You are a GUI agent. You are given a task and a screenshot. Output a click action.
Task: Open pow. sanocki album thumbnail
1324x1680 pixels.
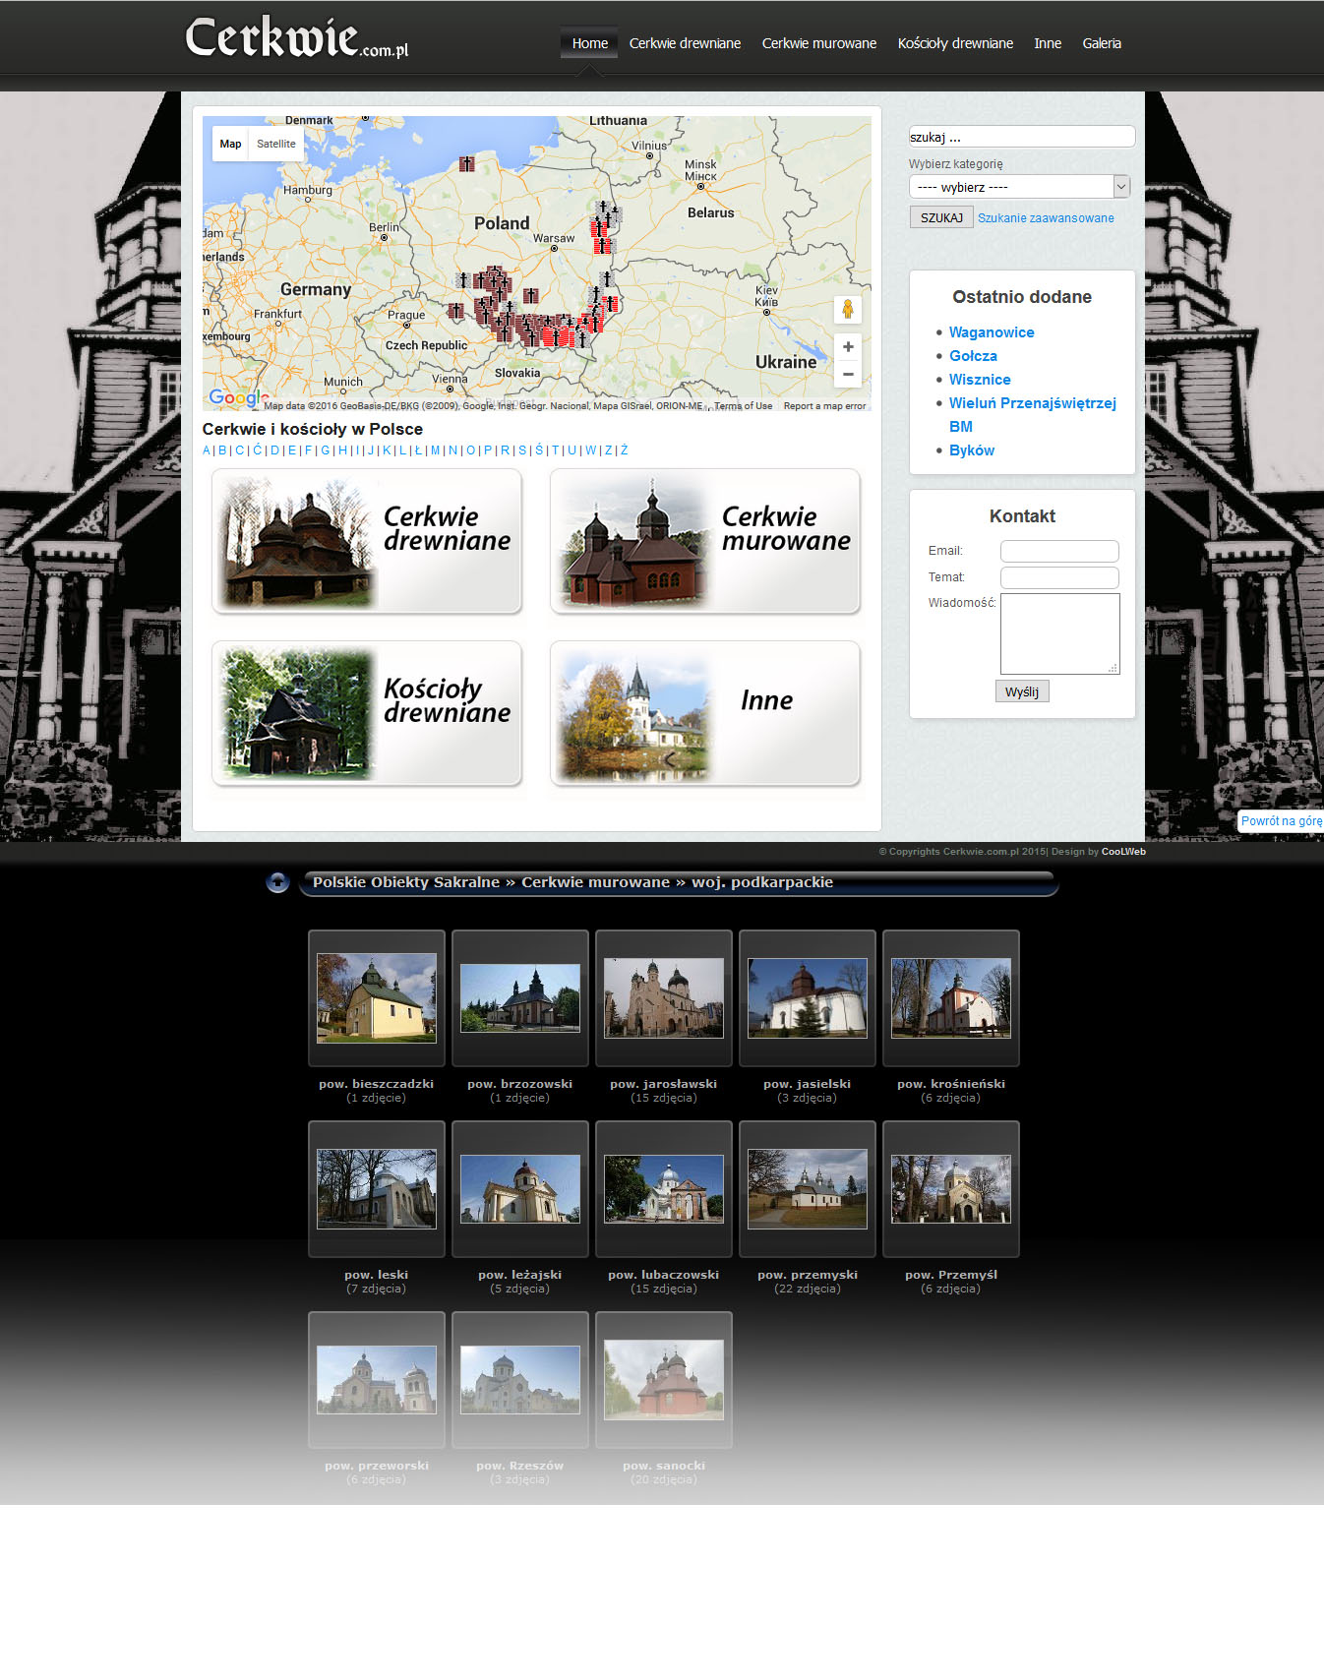[x=664, y=1379]
